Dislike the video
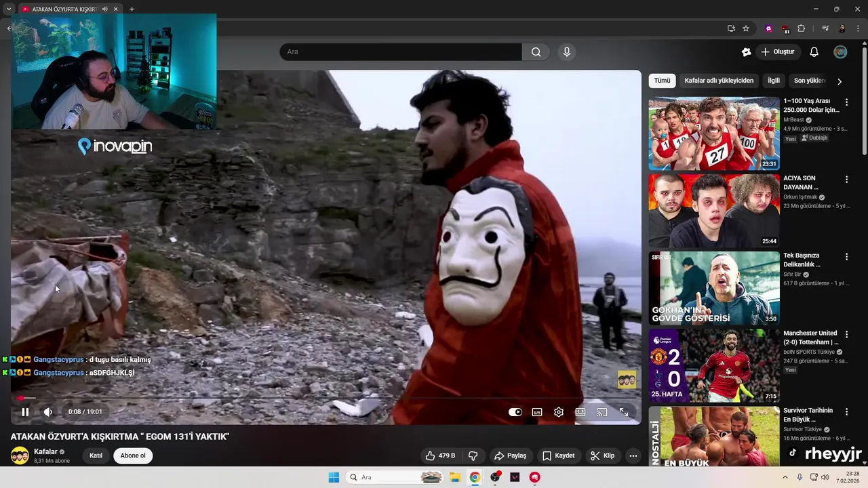This screenshot has height=488, width=868. pos(473,455)
